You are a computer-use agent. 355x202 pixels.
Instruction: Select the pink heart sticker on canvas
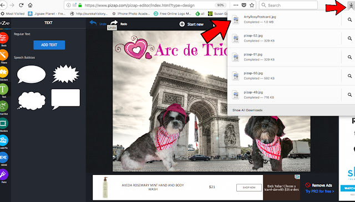(135, 48)
